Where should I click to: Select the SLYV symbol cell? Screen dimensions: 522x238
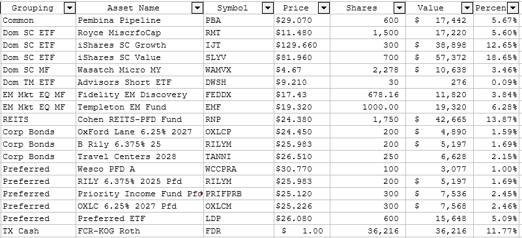click(239, 57)
